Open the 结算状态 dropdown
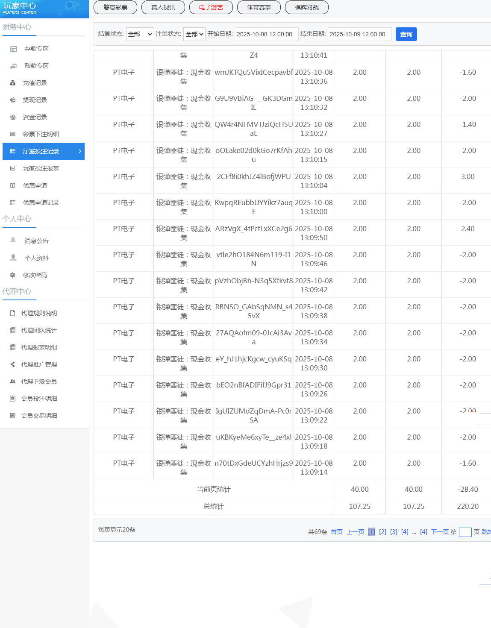This screenshot has width=491, height=628. [x=140, y=34]
